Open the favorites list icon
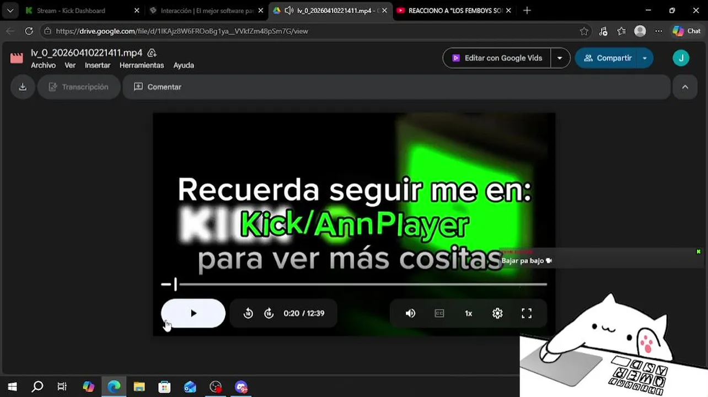 point(621,31)
